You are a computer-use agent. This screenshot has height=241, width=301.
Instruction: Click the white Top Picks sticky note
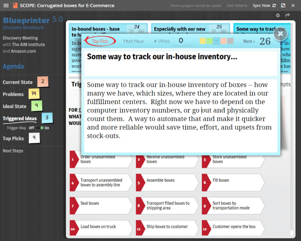[34, 138]
